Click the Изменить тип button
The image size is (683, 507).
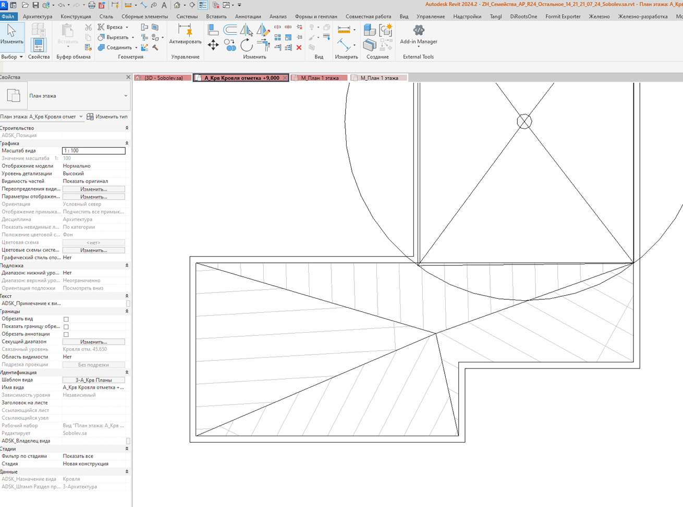pos(107,117)
